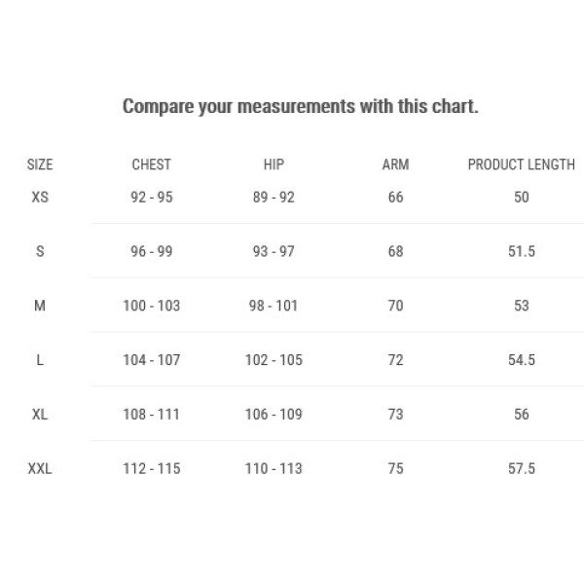The image size is (584, 584).
Task: Click the ARM column header
Action: pos(395,164)
